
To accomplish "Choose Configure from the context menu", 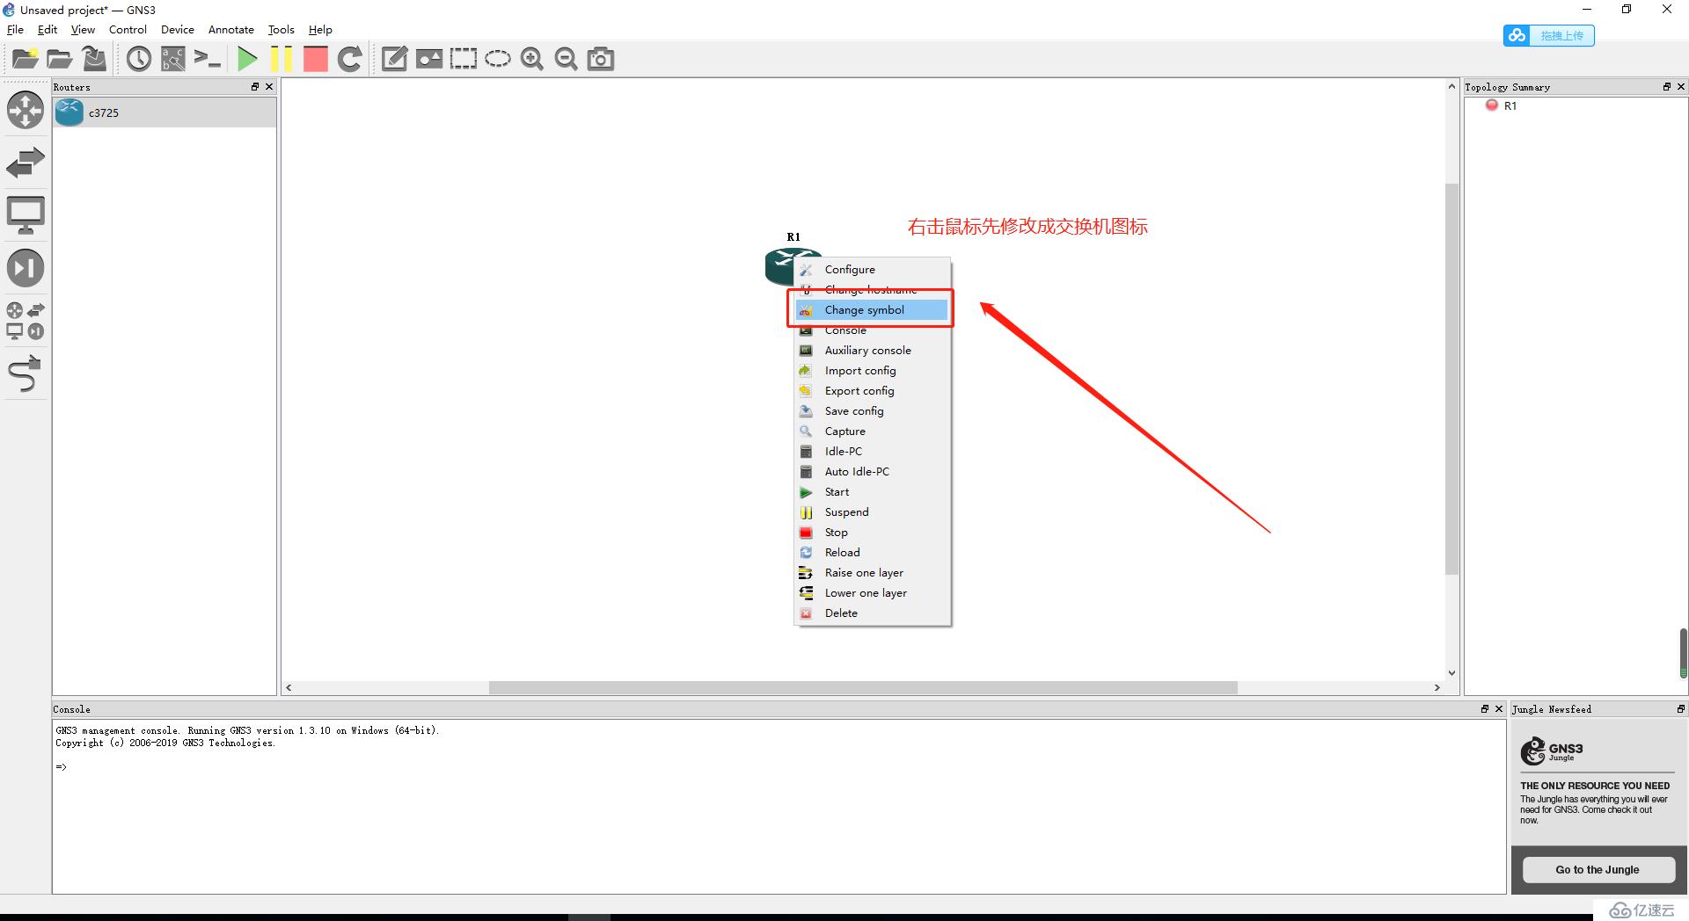I will pos(872,270).
